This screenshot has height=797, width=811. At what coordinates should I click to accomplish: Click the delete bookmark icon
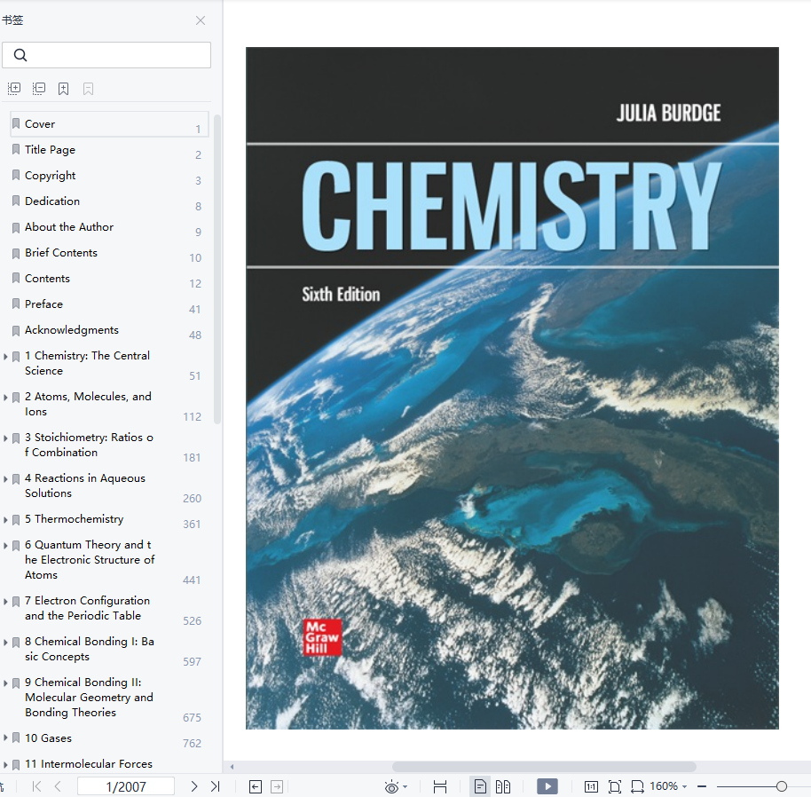tap(89, 89)
